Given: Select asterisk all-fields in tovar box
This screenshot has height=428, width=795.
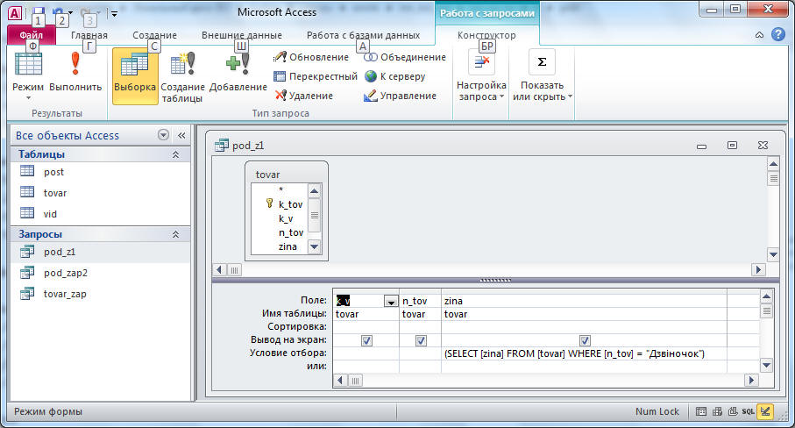Looking at the screenshot, I should (x=280, y=190).
